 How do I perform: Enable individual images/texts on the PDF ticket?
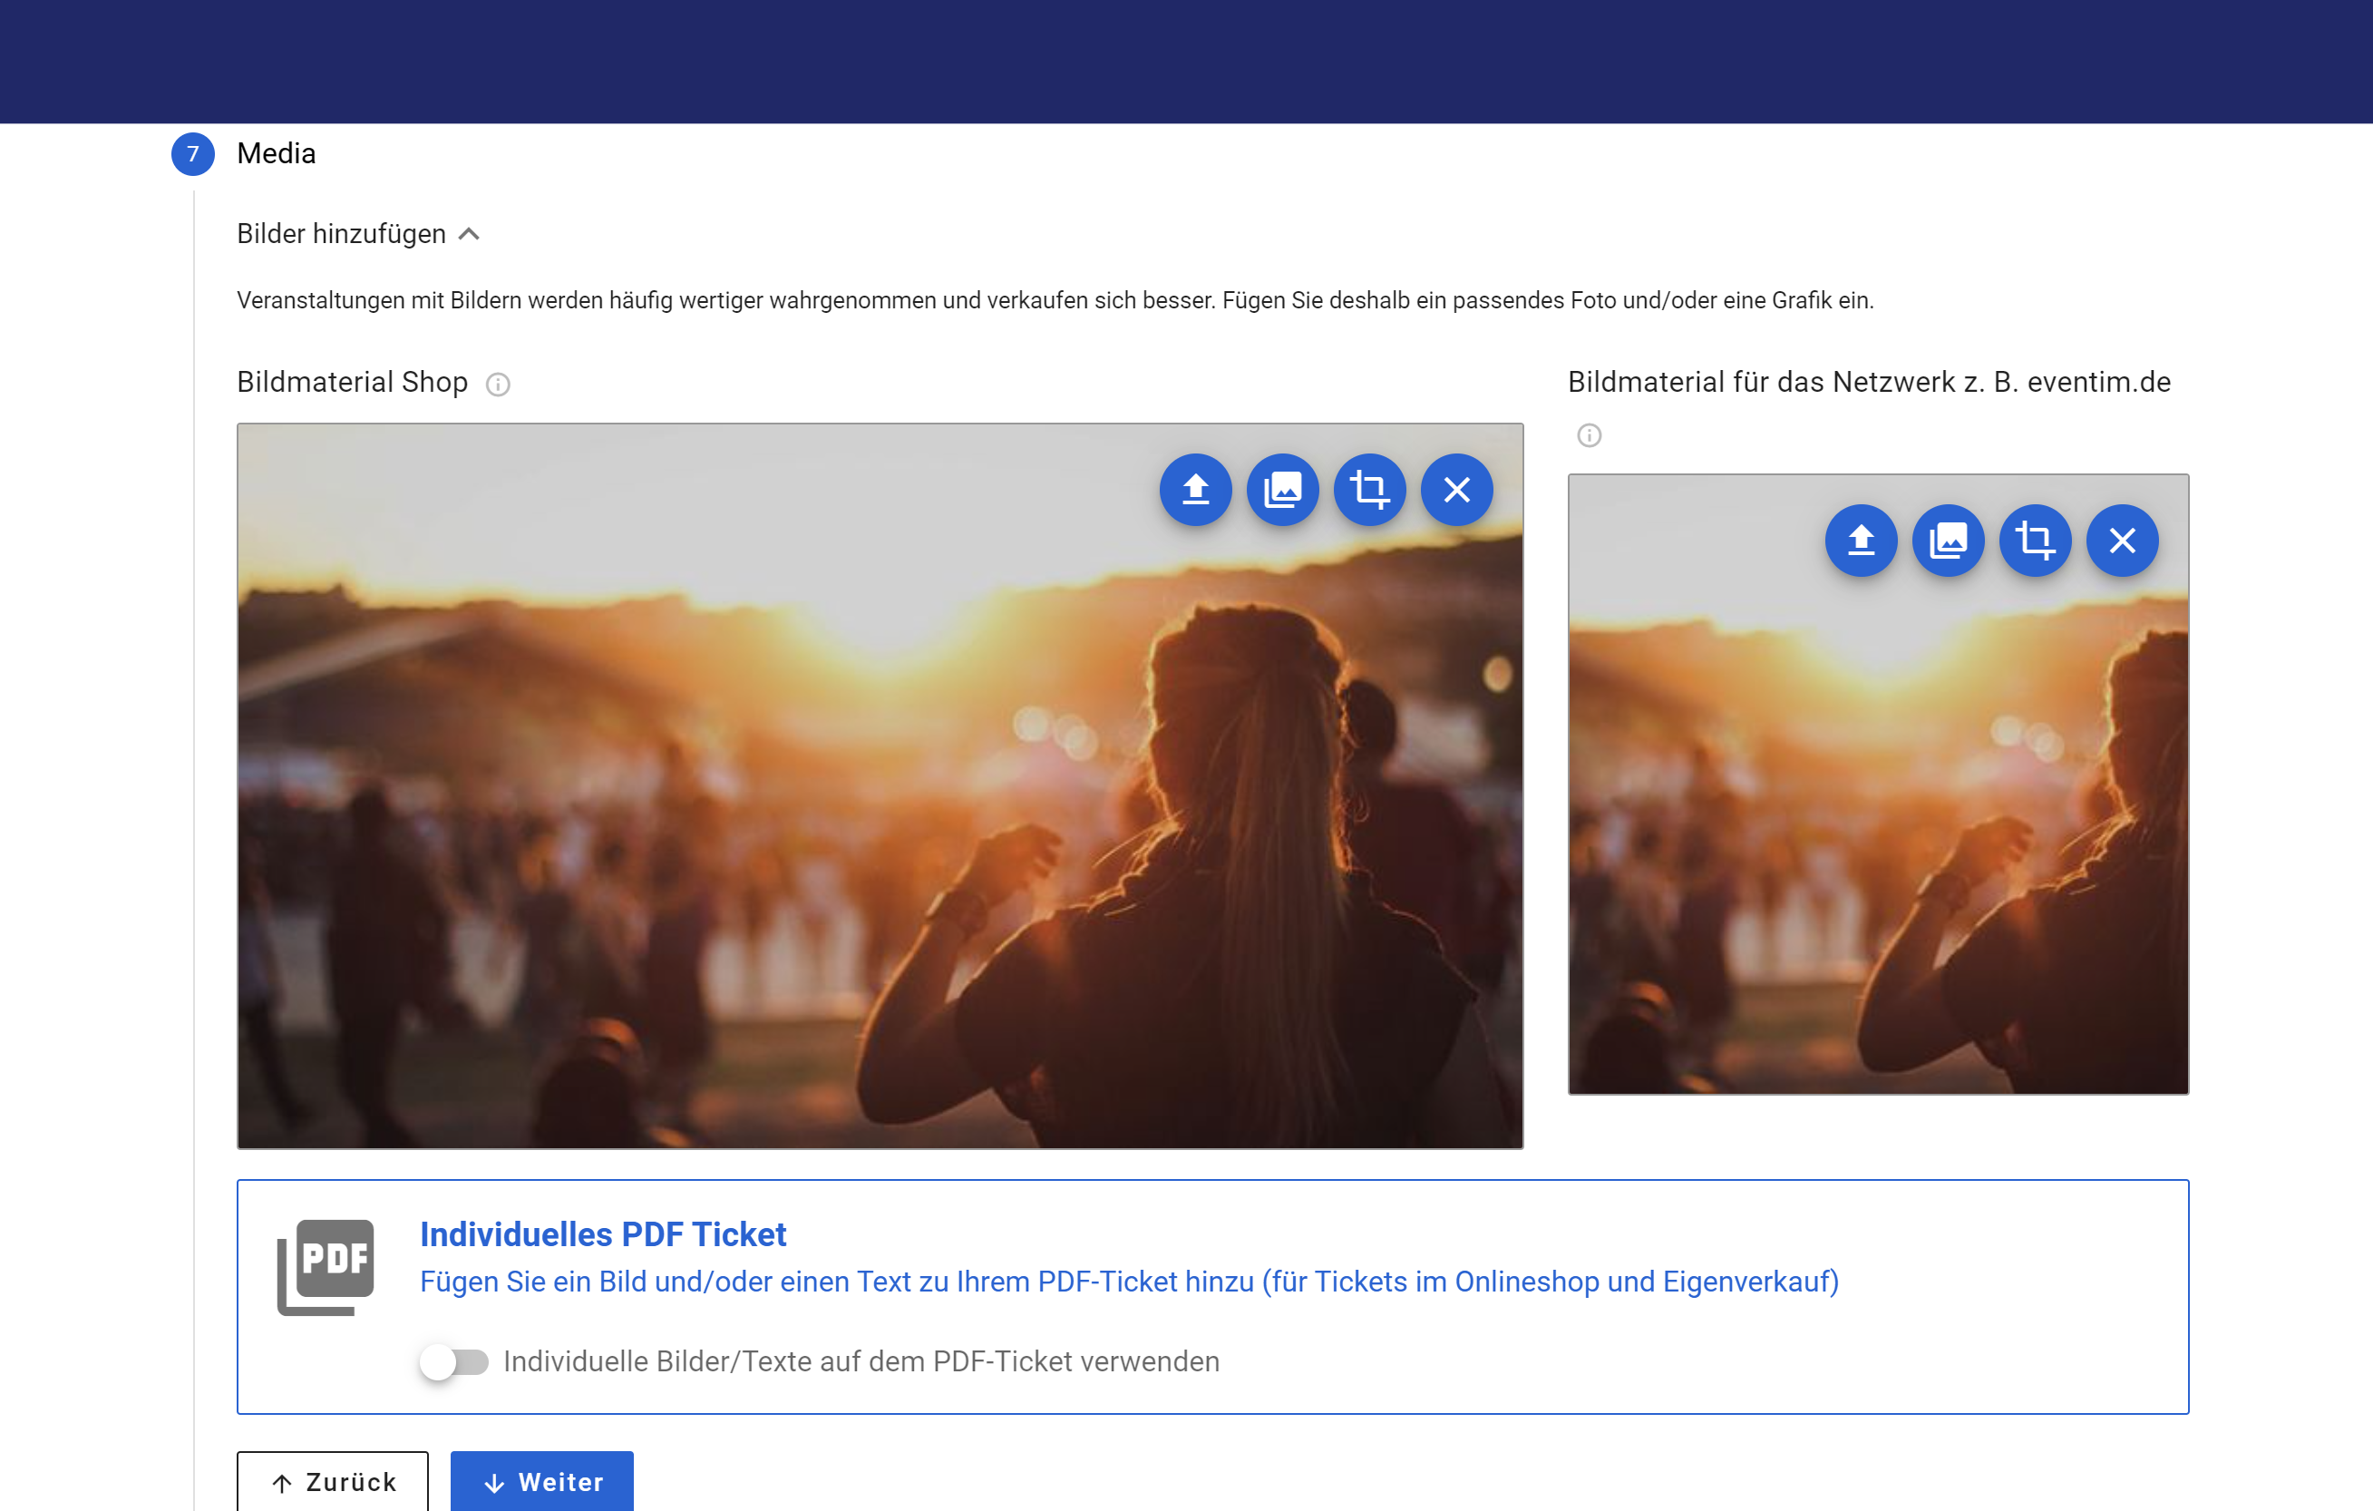(x=453, y=1362)
